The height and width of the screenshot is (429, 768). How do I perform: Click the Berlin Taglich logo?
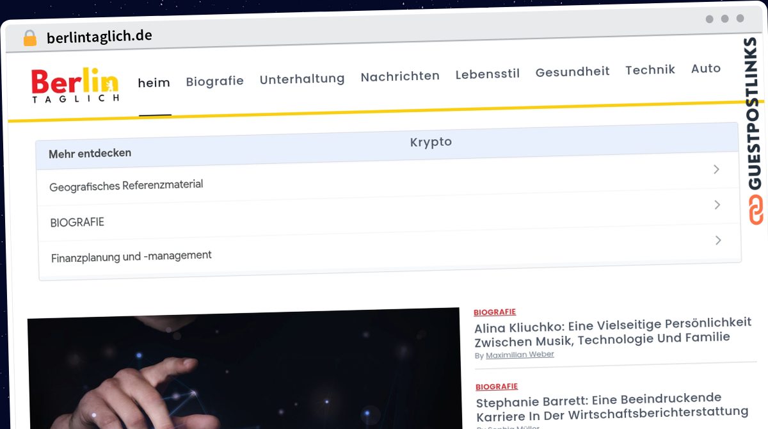tap(75, 86)
